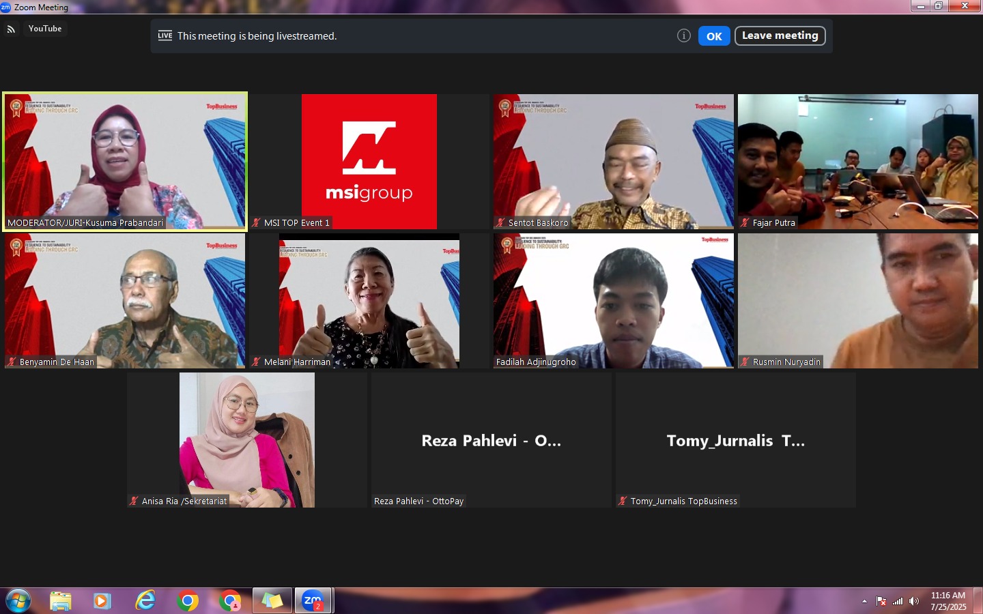Launch Internet Explorer from the taskbar
This screenshot has width=983, height=614.
[x=145, y=601]
